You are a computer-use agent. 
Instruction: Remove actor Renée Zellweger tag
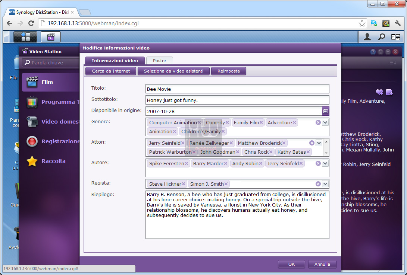coord(231,143)
